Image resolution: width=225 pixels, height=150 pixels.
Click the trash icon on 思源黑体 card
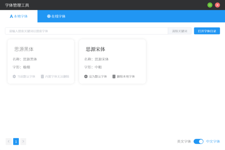coord(42,76)
